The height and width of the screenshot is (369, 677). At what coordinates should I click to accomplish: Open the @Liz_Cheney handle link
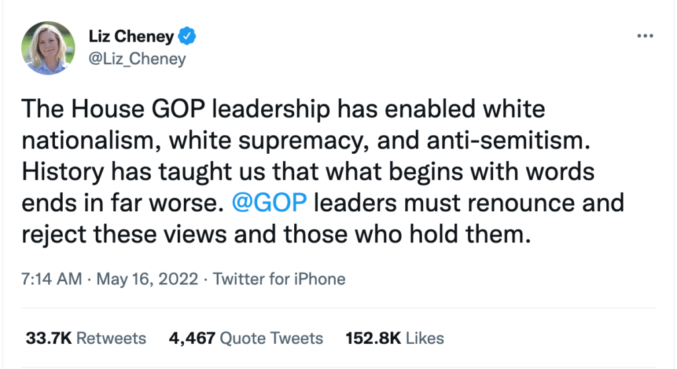(136, 59)
